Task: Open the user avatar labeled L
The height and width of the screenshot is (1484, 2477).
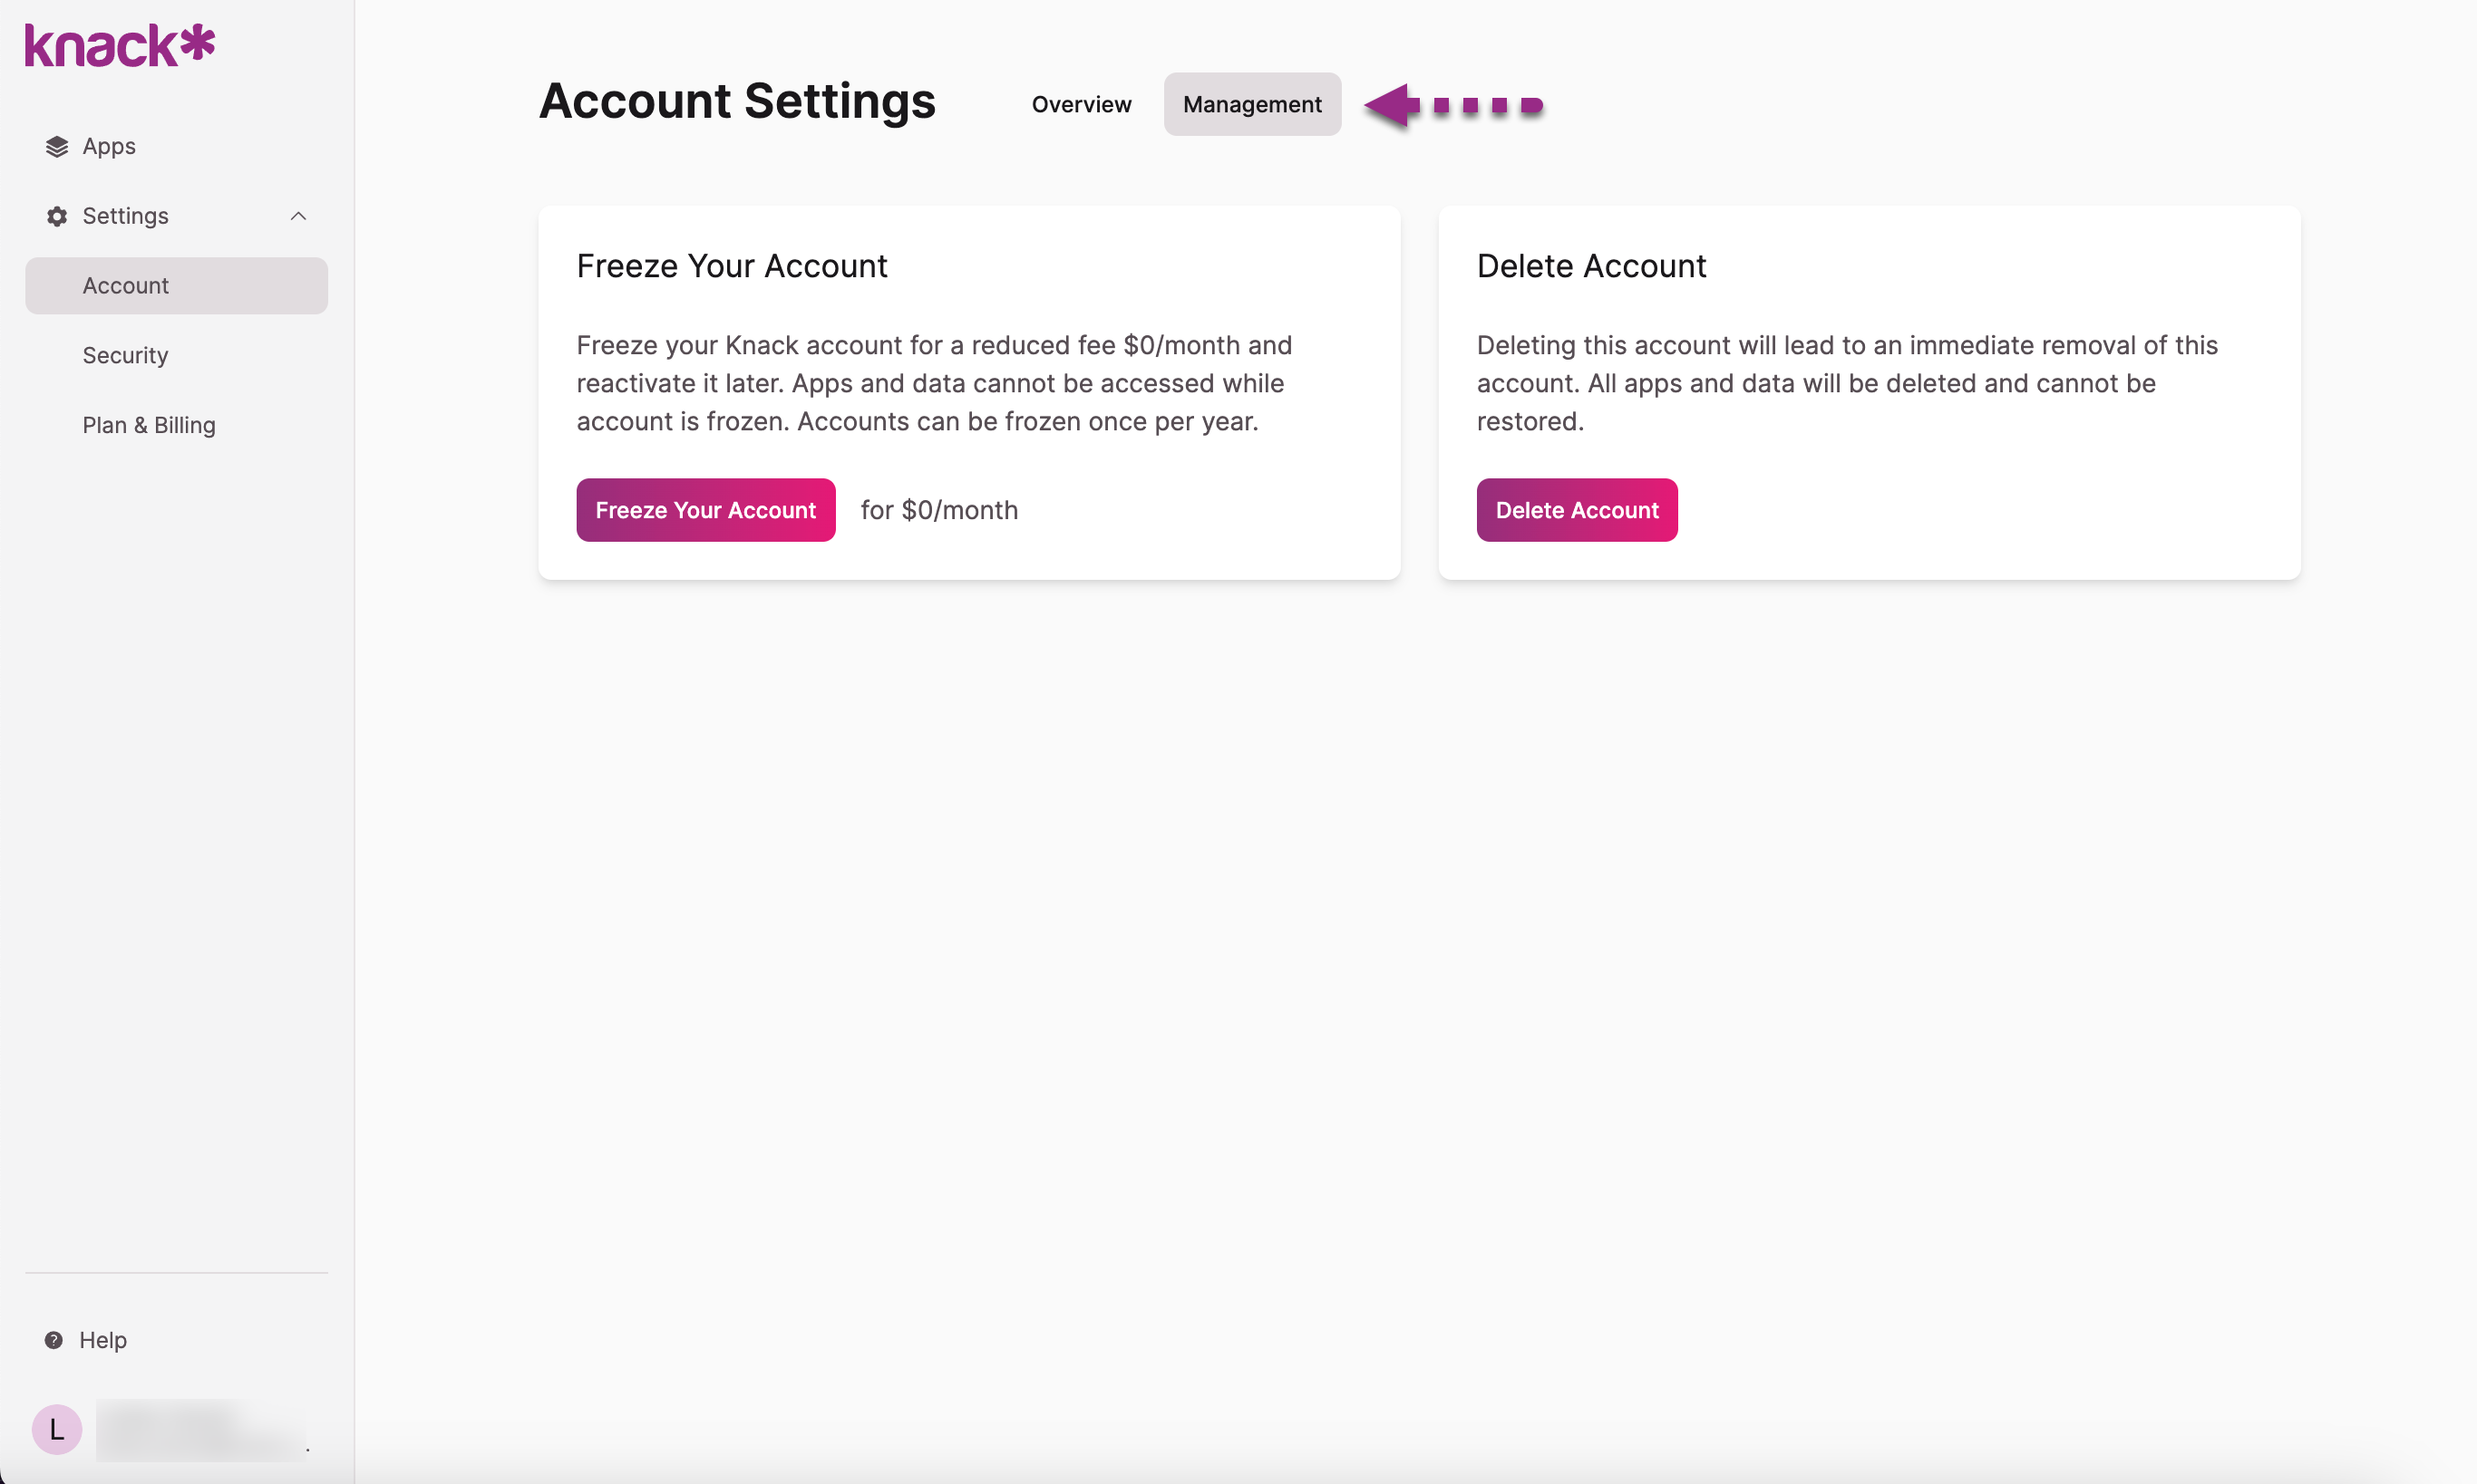Action: click(x=57, y=1430)
